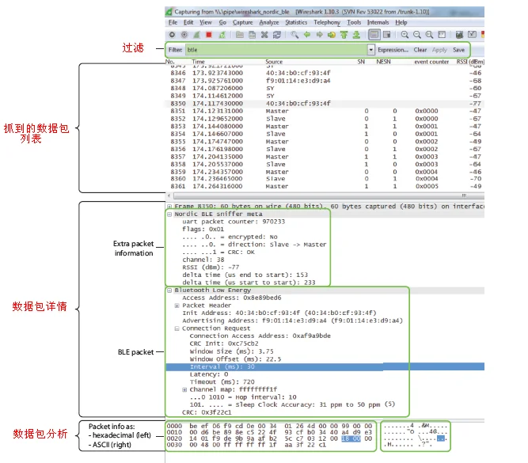The width and height of the screenshot is (528, 463).
Task: Open the Telephony menu
Action: 327,23
